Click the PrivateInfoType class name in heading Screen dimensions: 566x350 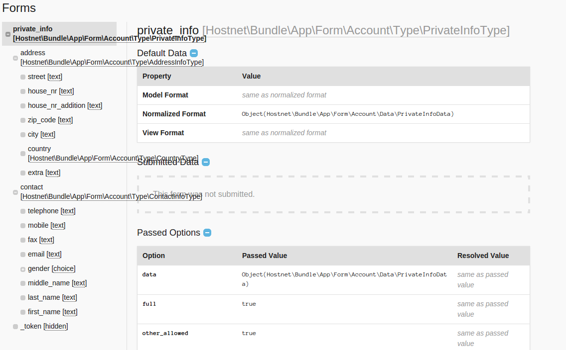coord(356,30)
